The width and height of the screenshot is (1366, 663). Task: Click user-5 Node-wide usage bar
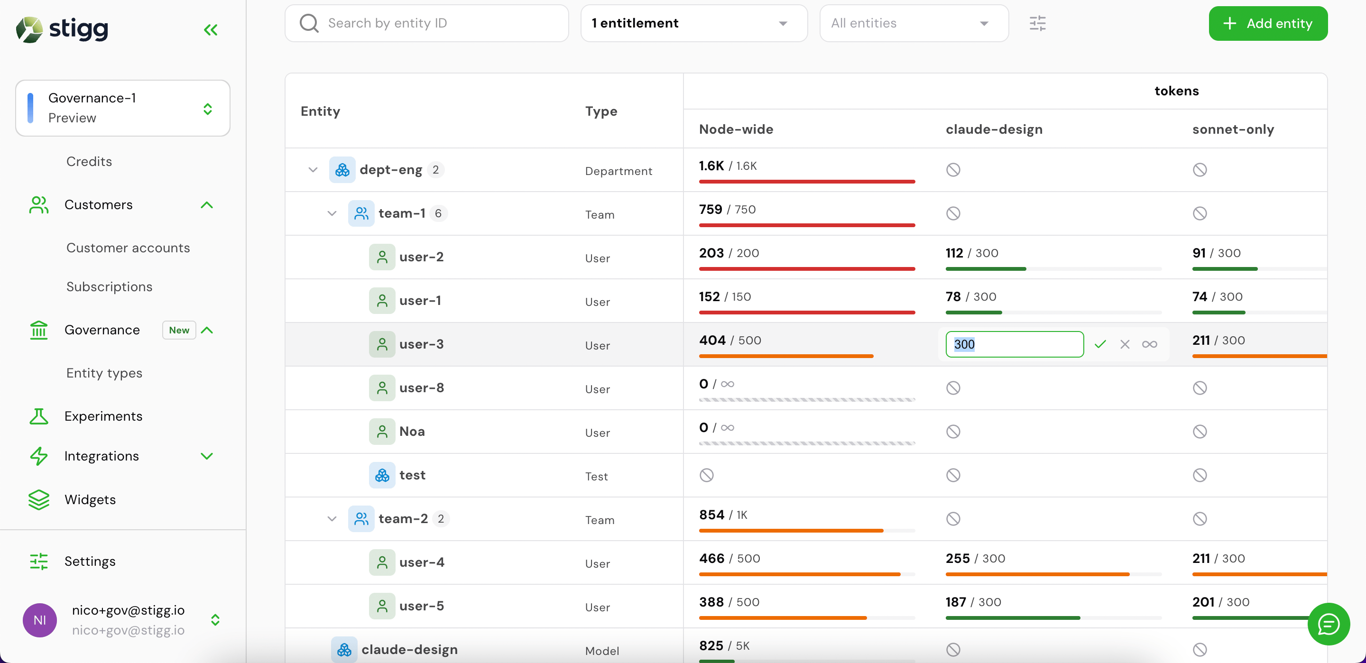(x=807, y=618)
